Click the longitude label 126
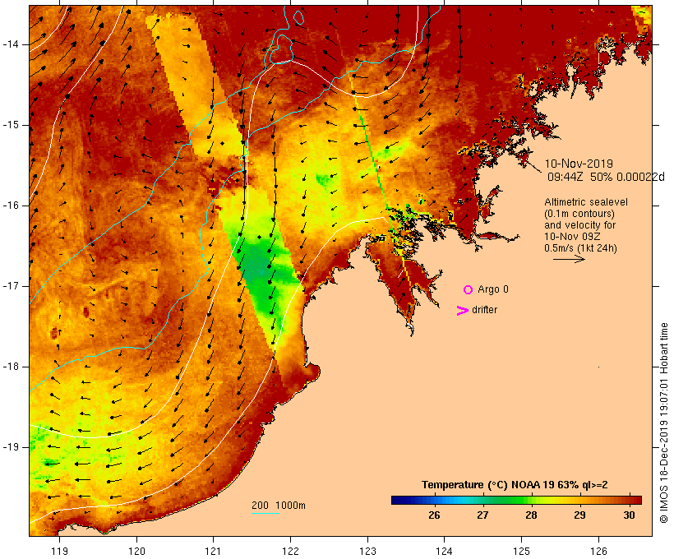Screen dimensions: 674x559 click(x=598, y=551)
